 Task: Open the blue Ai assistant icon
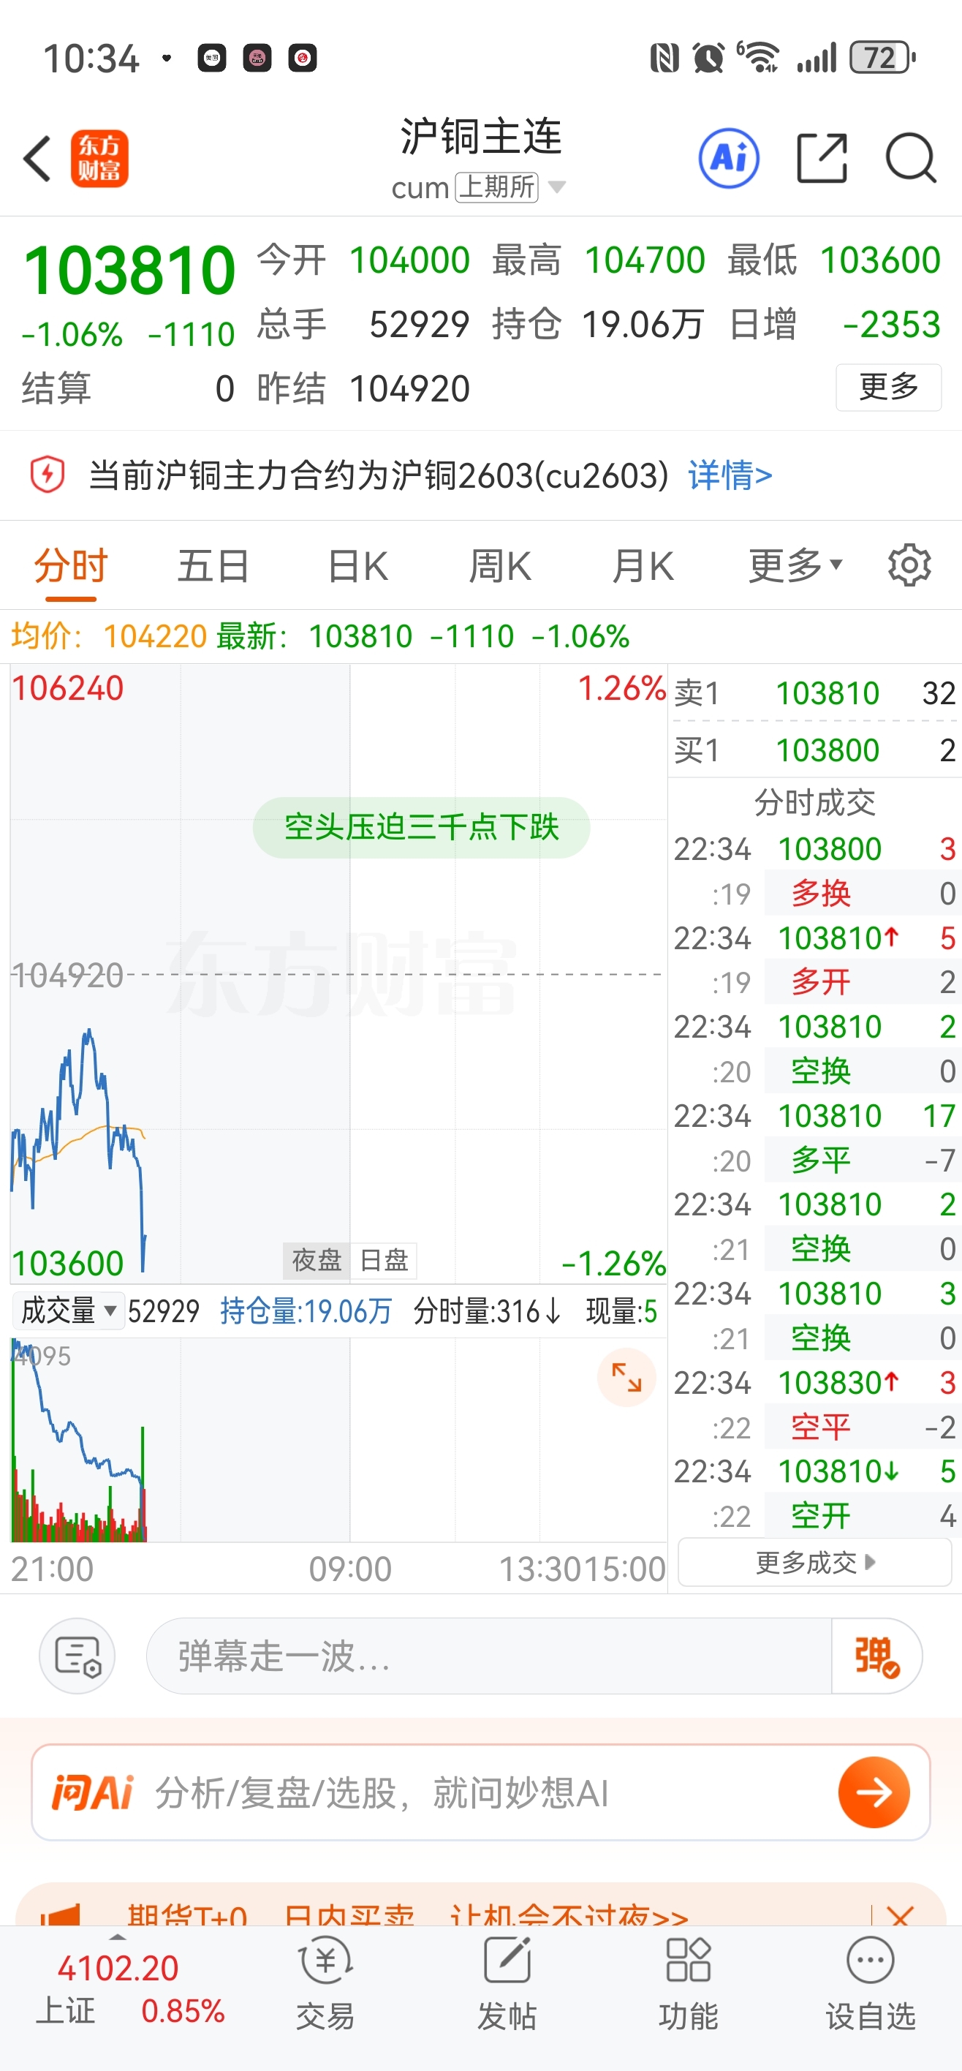pos(728,159)
